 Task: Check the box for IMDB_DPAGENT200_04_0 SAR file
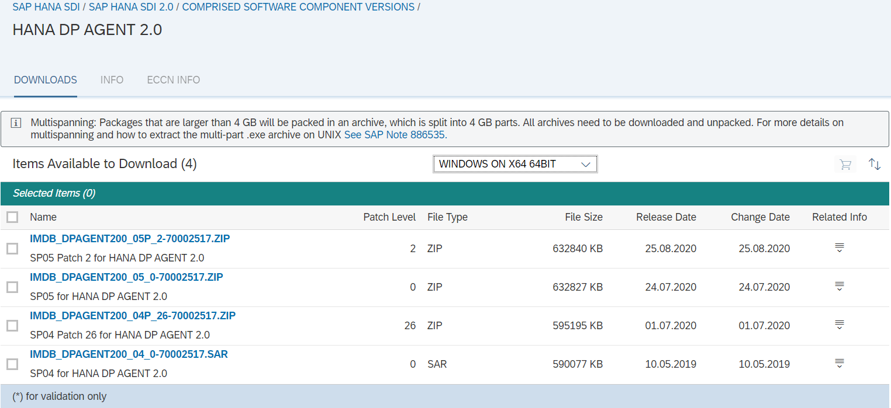point(12,364)
